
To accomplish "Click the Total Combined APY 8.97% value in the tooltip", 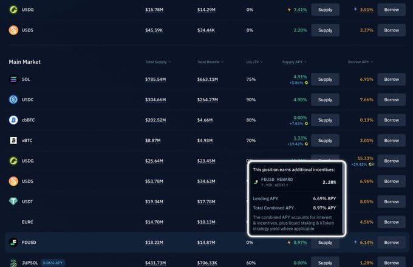I will pyautogui.click(x=324, y=208).
